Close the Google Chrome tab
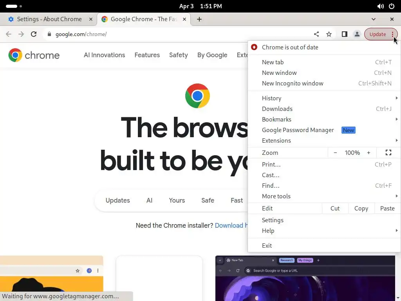 click(x=184, y=19)
